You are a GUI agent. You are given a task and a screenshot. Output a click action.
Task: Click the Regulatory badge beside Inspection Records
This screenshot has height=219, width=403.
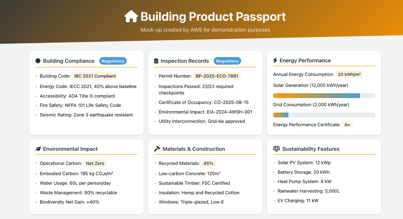(x=227, y=61)
